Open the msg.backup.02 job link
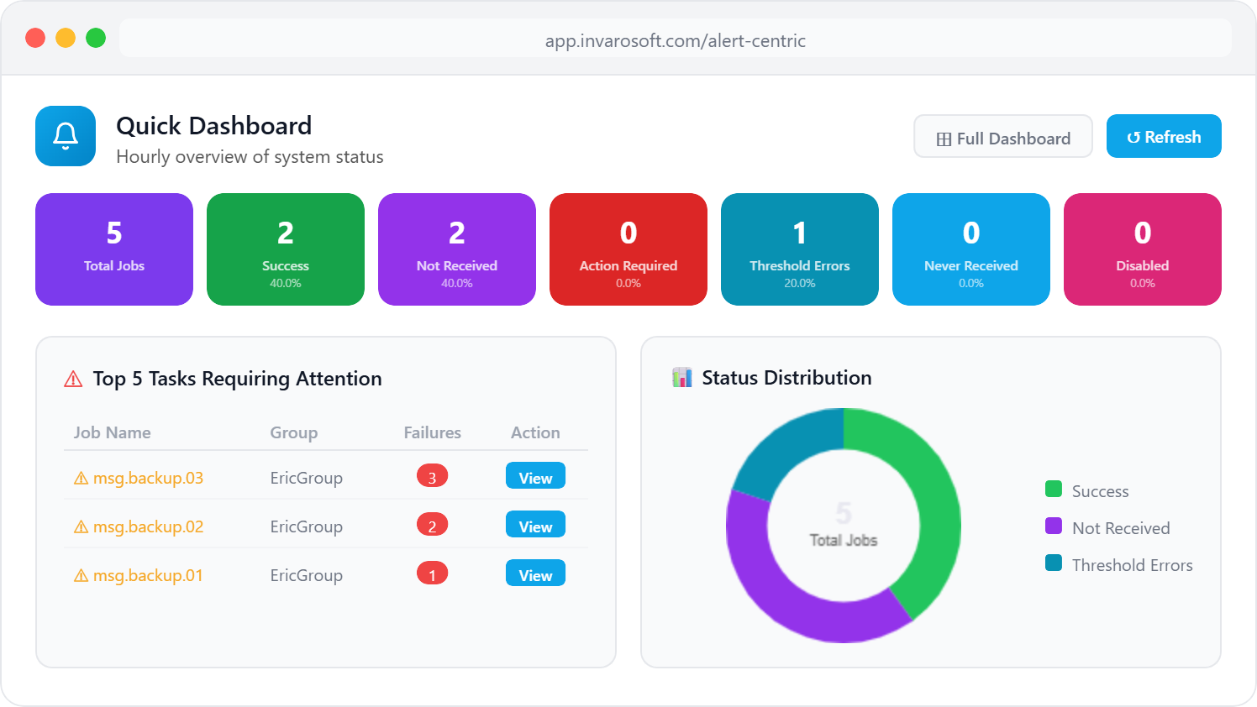 (148, 526)
